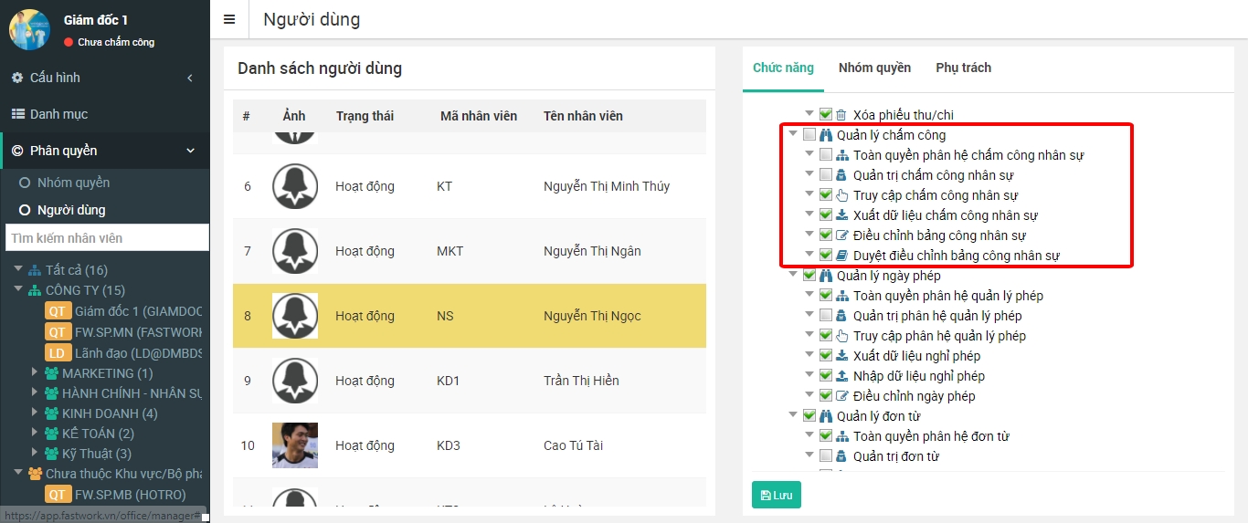
Task: Uncheck Truy cập chấm công nhân sự
Action: coord(826,195)
